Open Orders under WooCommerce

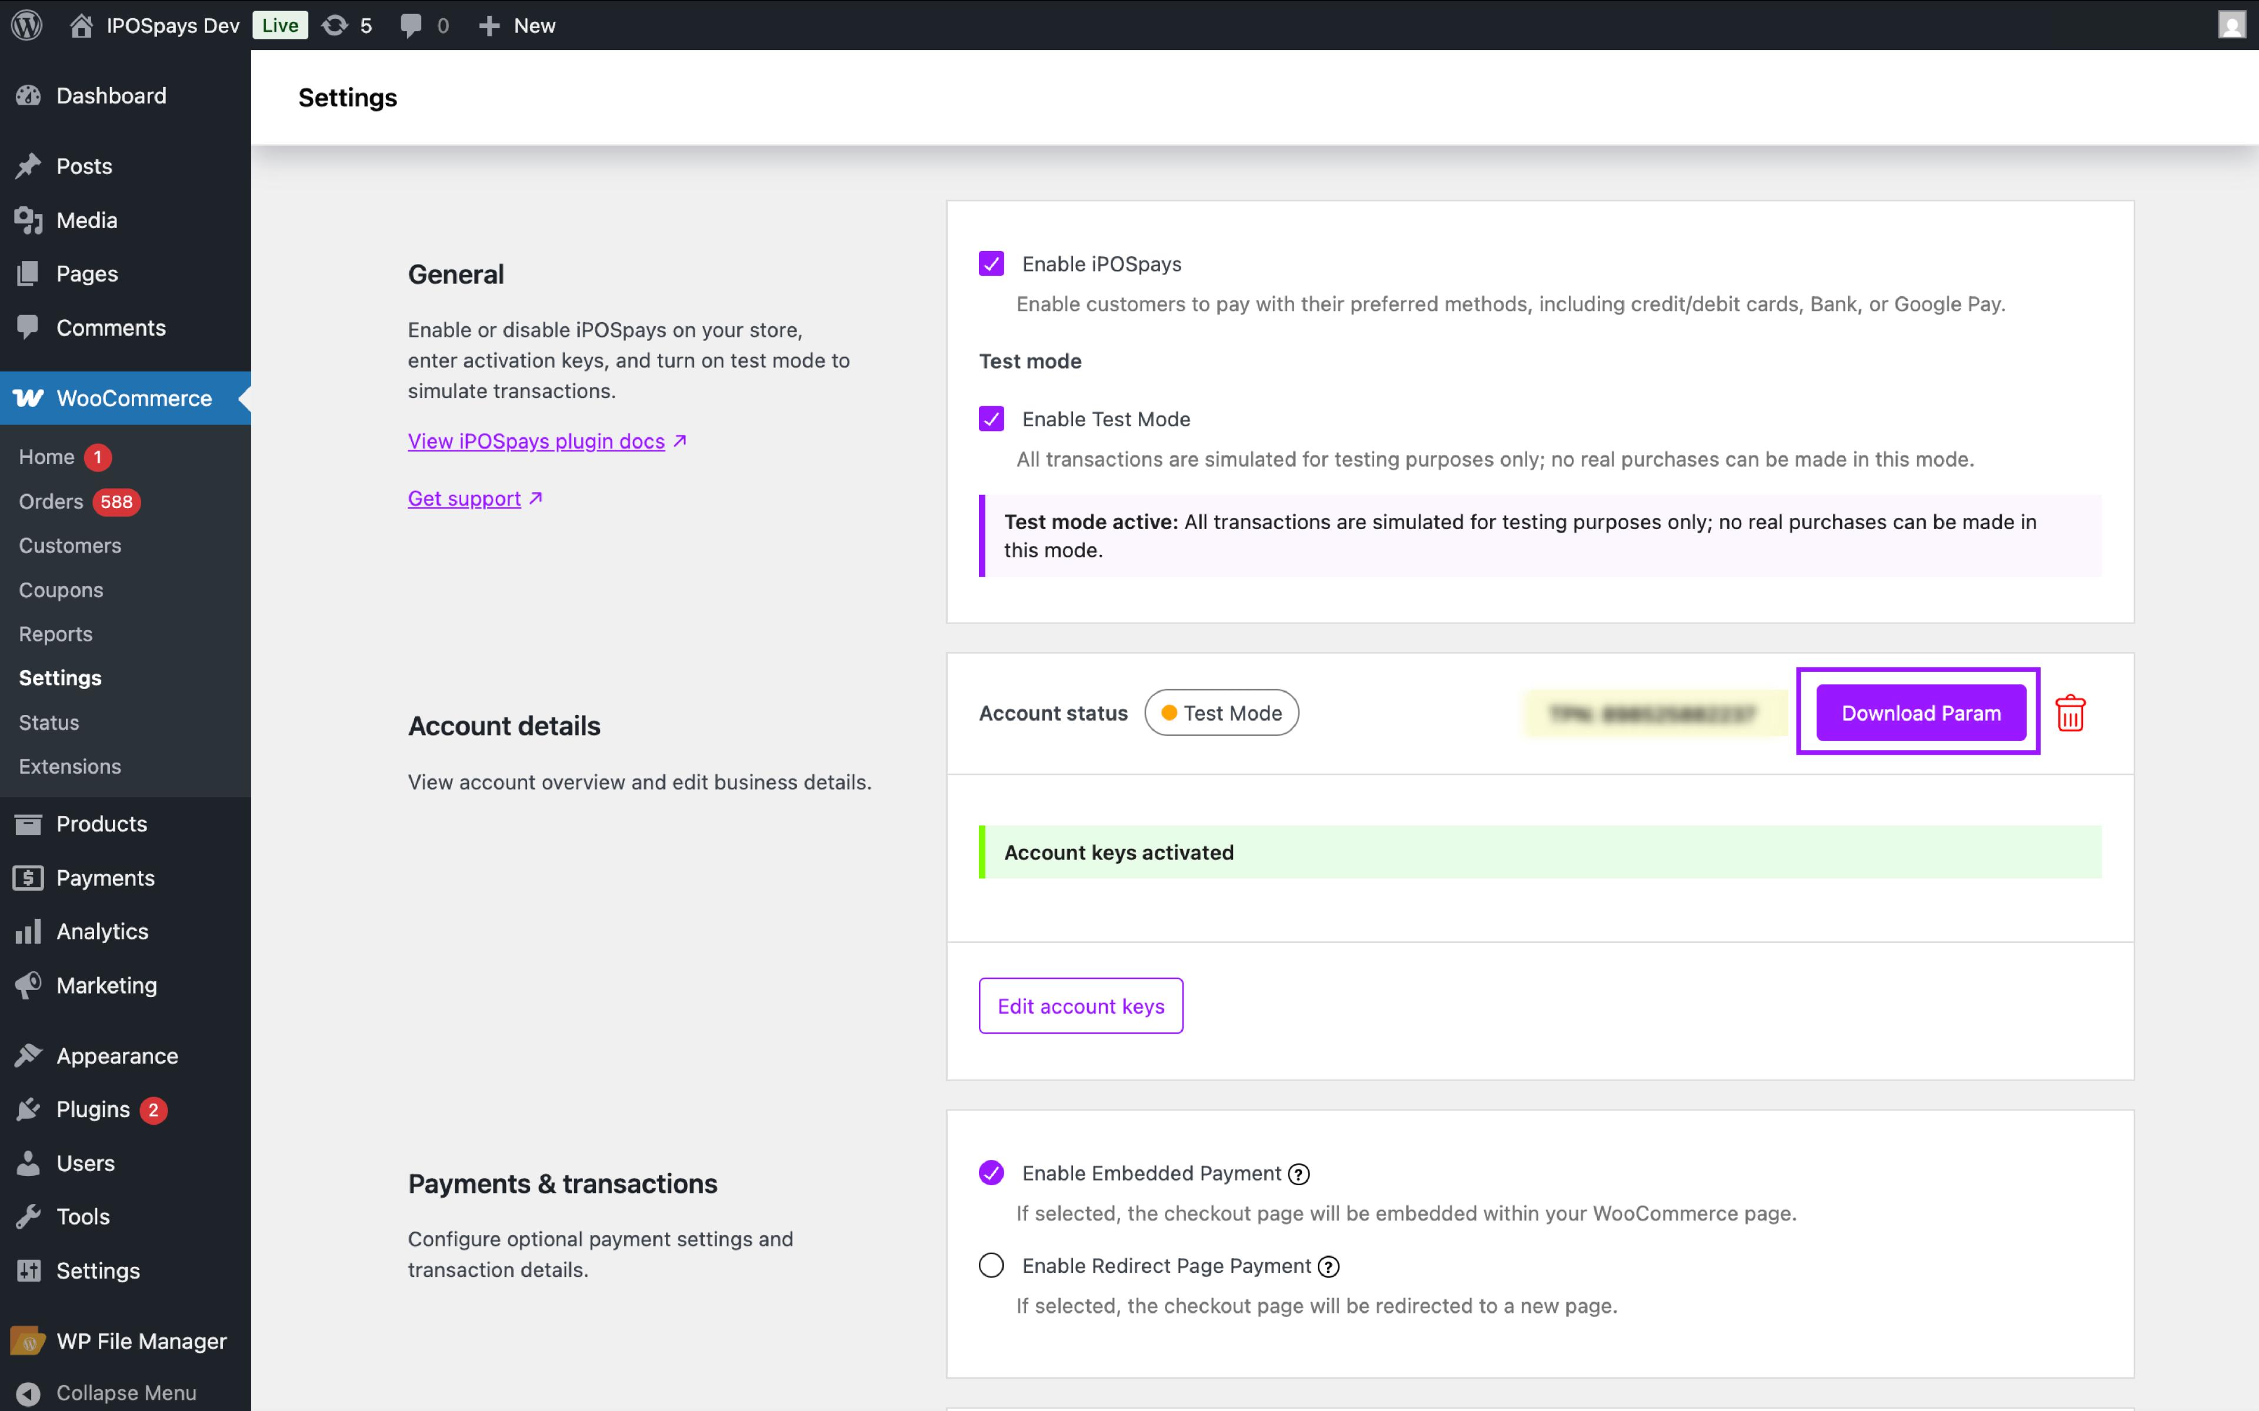tap(51, 501)
